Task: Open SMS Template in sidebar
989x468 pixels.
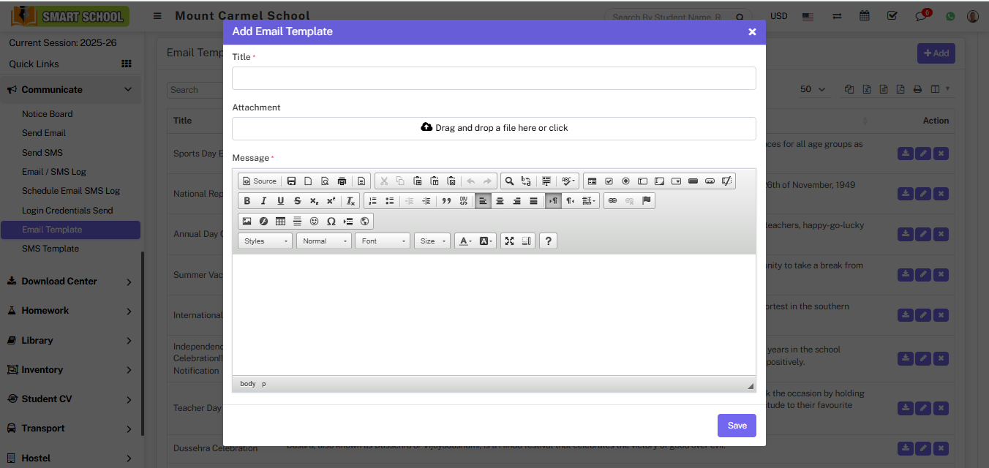Action: tap(50, 249)
